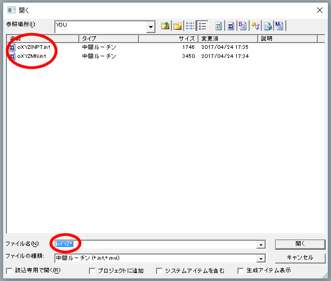Click the up one folder level icon

click(165, 26)
